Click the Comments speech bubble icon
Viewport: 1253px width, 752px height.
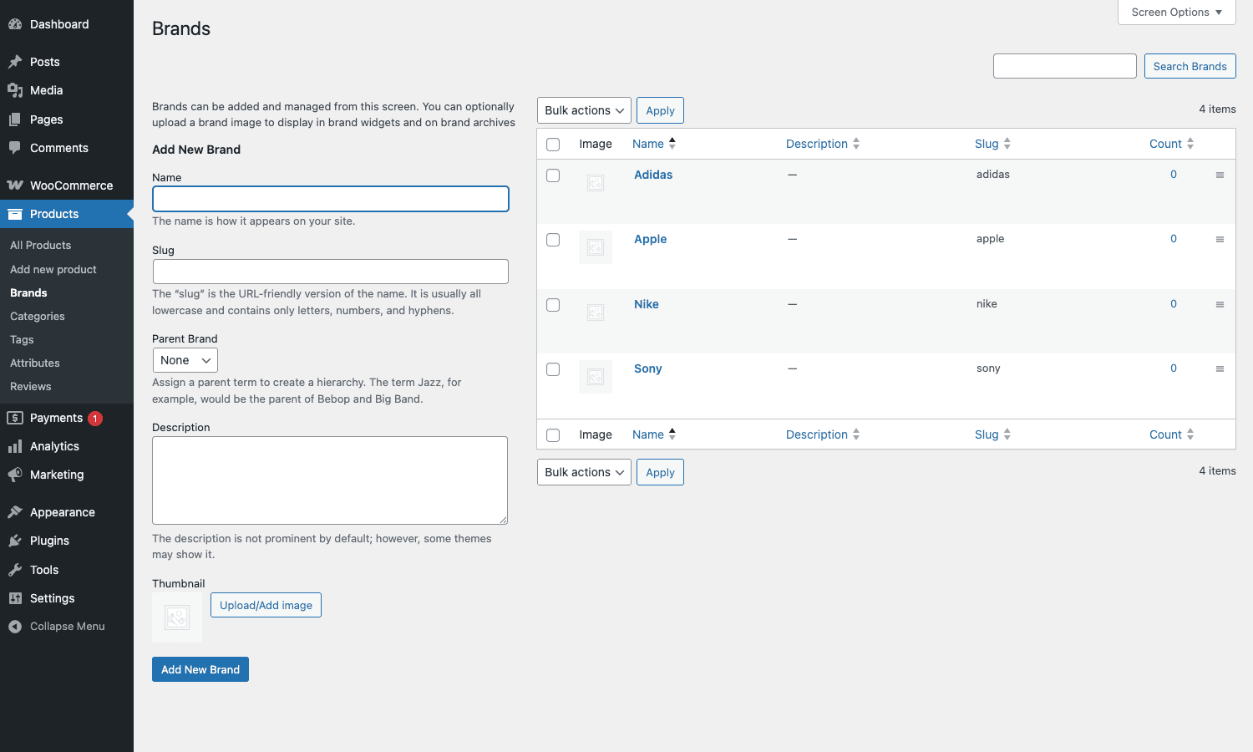[x=15, y=148]
